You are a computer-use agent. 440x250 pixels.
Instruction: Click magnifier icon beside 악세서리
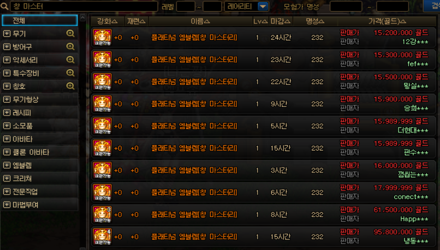click(x=70, y=60)
